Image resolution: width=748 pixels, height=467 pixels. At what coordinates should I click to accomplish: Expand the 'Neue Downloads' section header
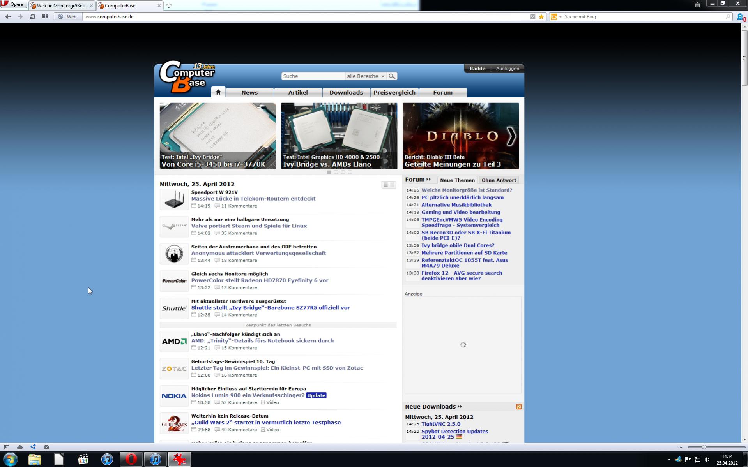pyautogui.click(x=433, y=407)
